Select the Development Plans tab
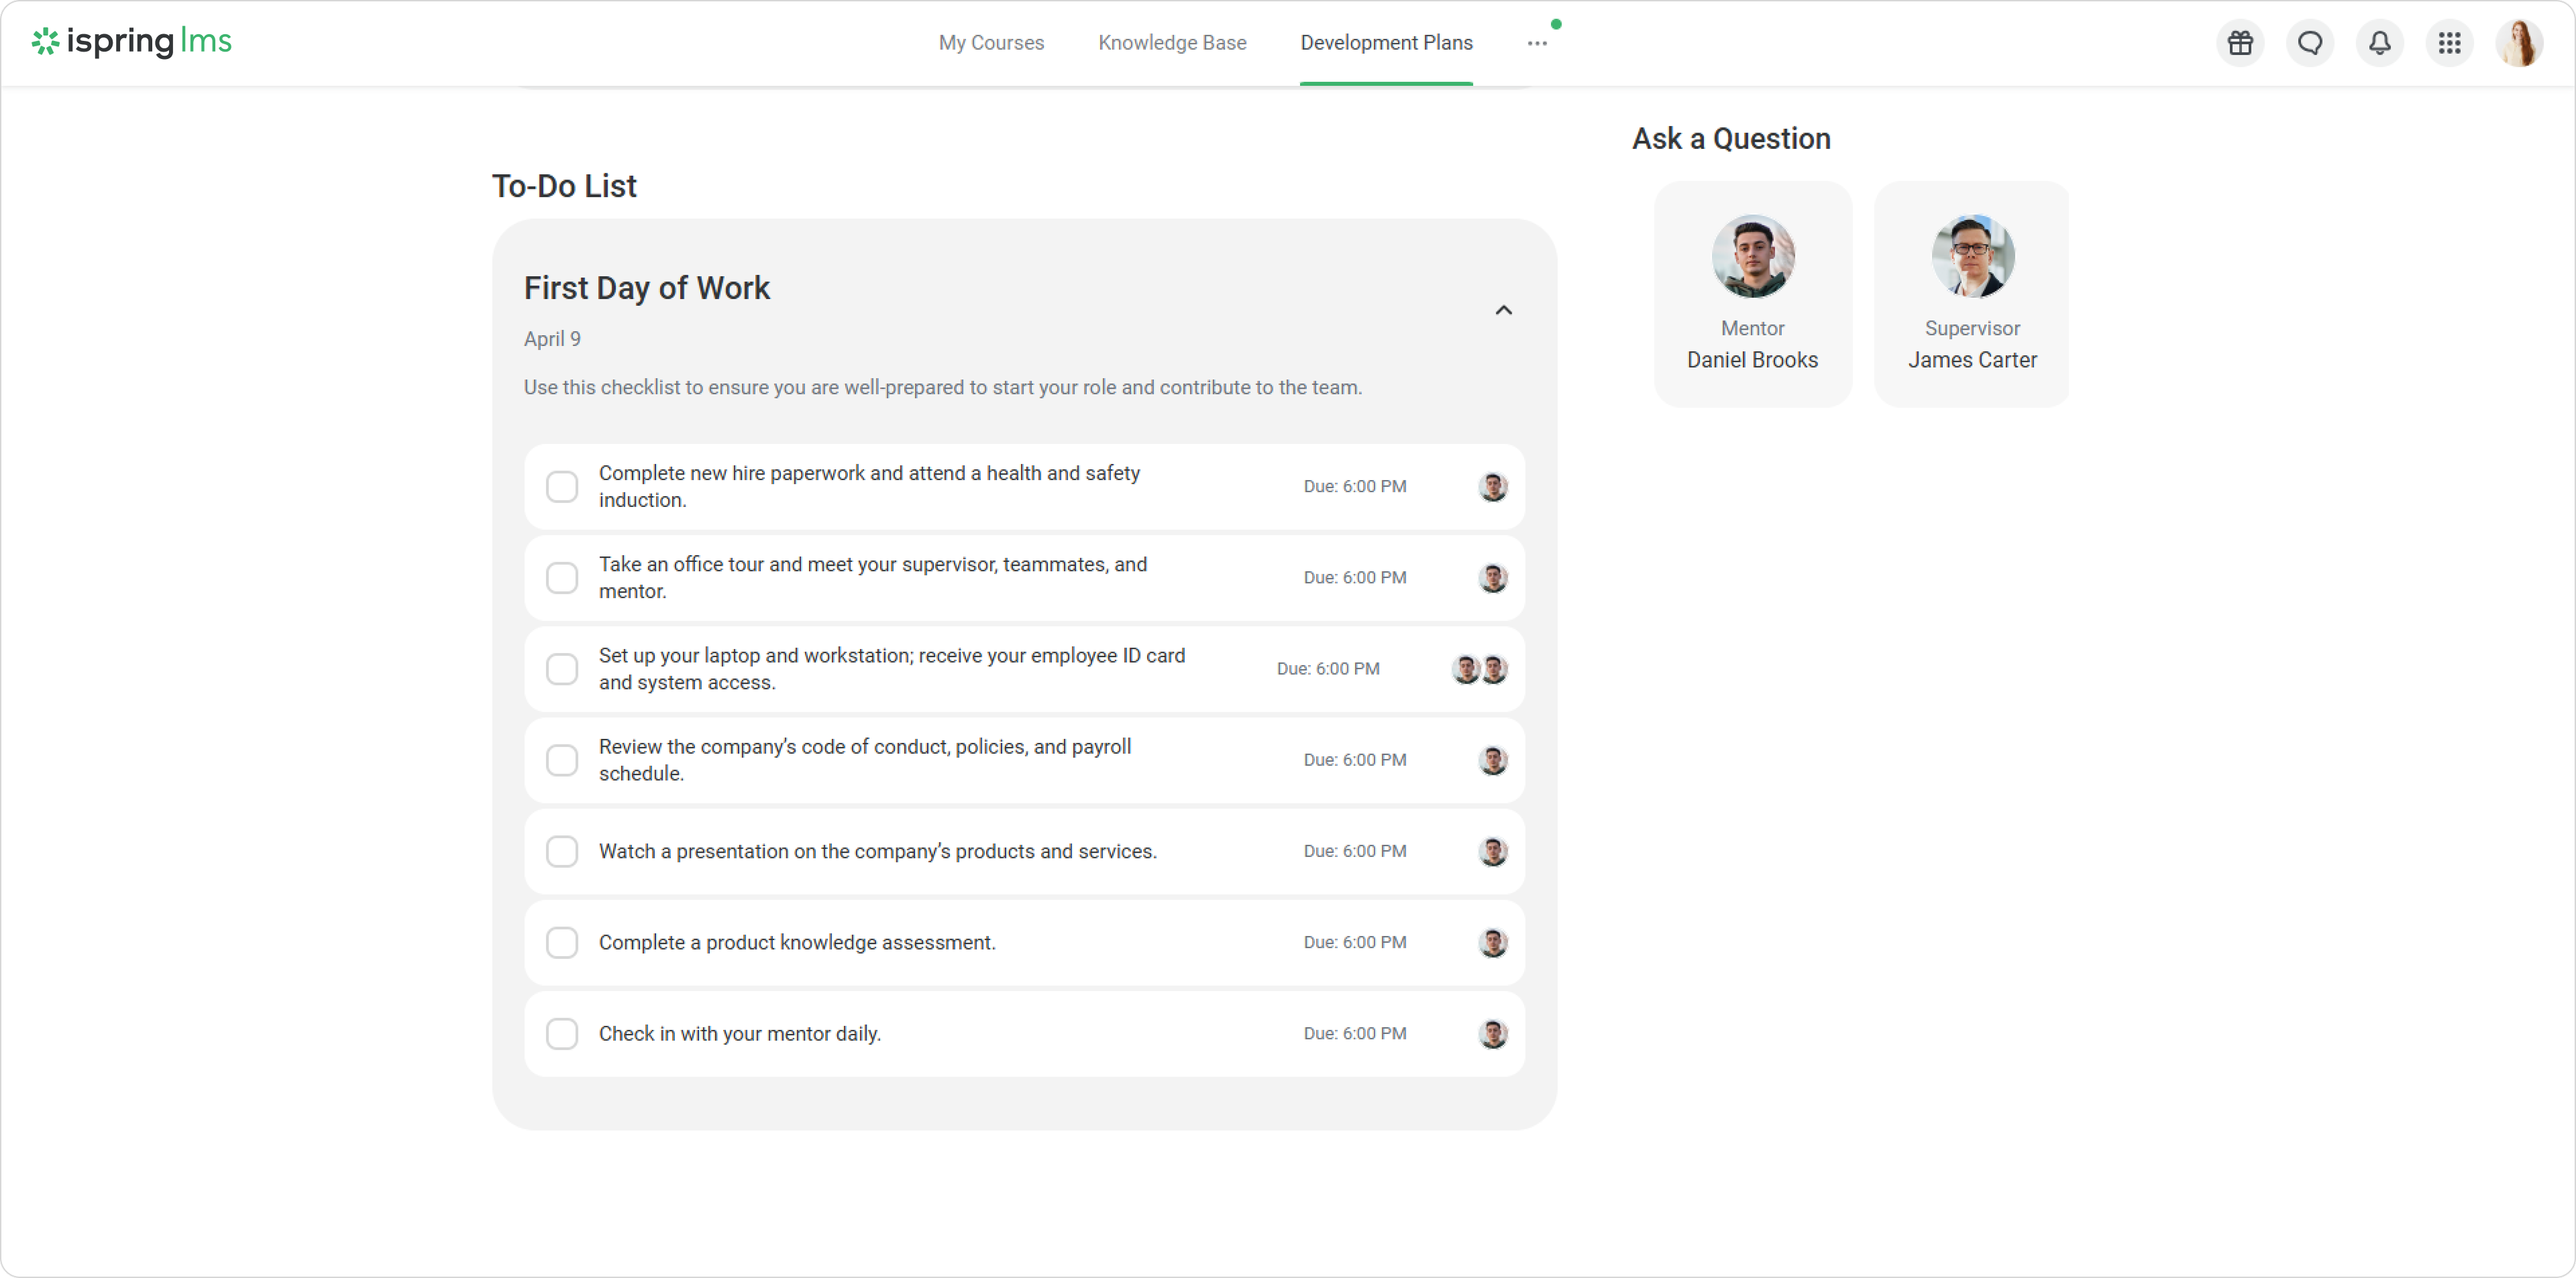The image size is (2576, 1278). coord(1386,43)
